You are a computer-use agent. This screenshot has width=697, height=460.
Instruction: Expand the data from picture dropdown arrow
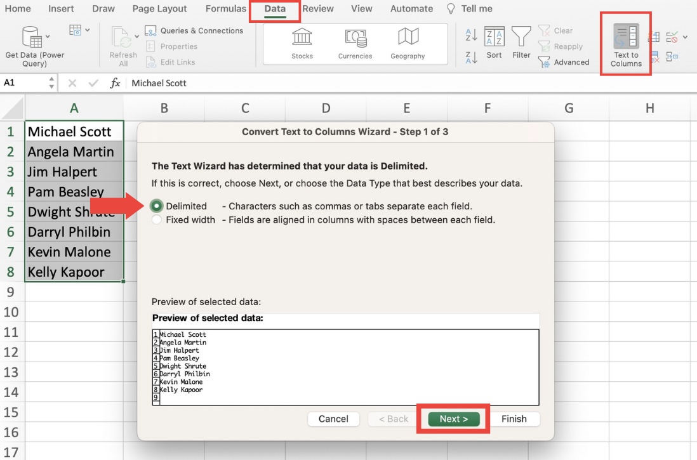tap(88, 30)
